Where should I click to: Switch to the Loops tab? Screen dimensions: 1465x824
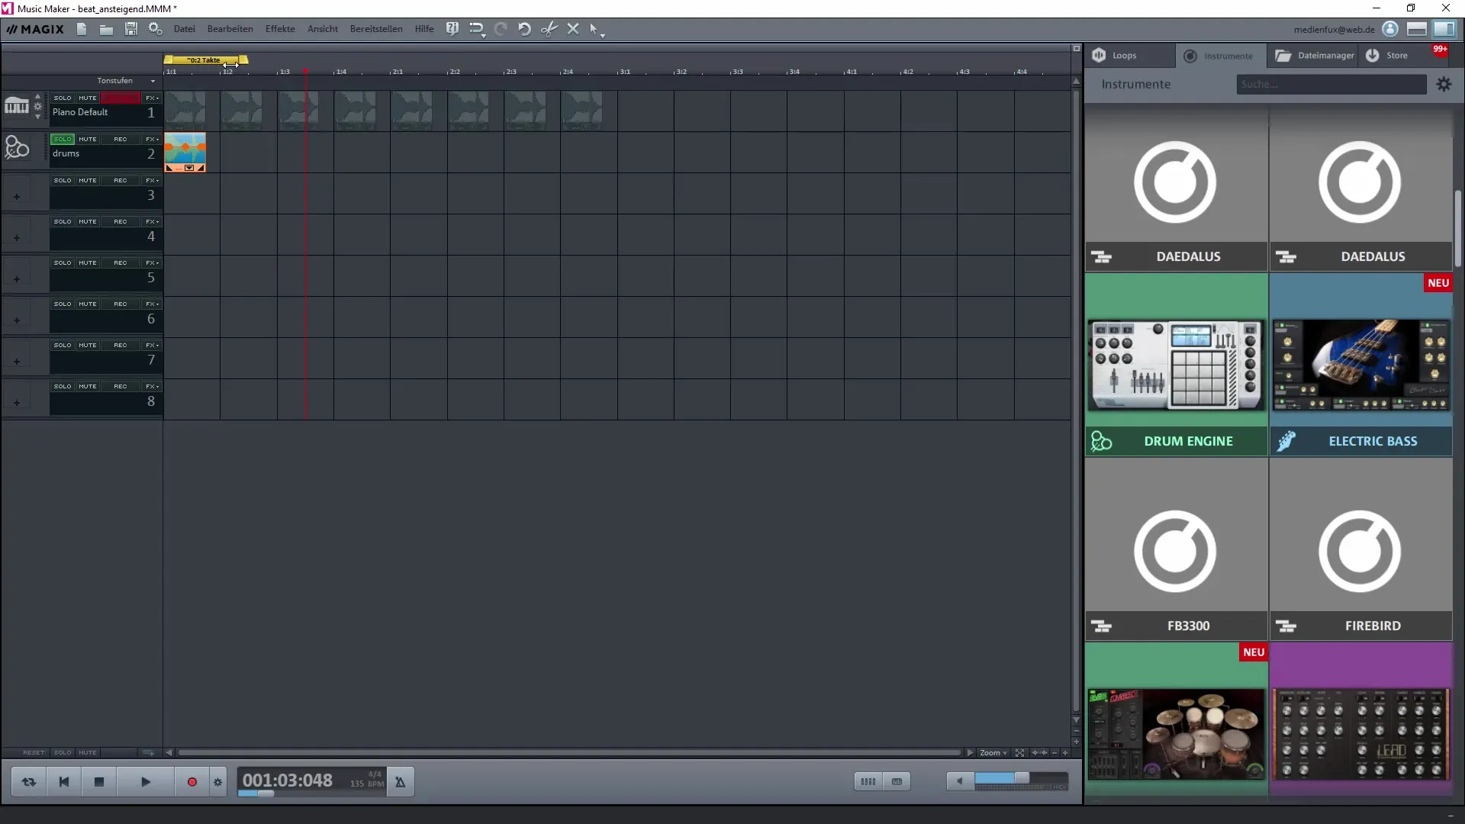click(x=1123, y=56)
